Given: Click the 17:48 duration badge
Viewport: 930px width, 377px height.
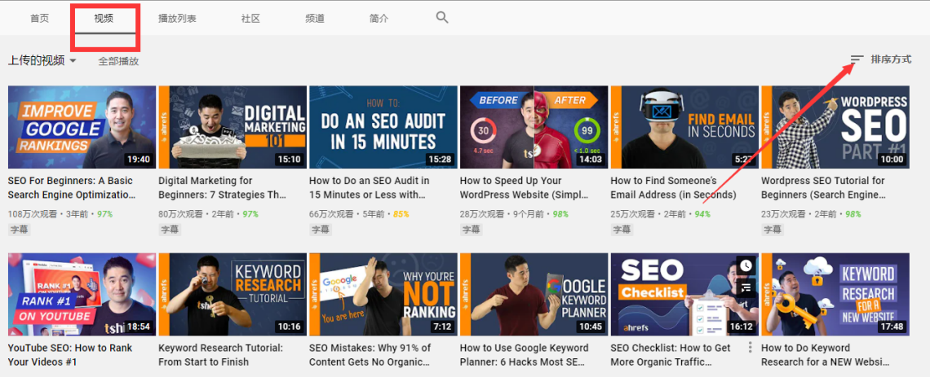Looking at the screenshot, I should [x=892, y=327].
